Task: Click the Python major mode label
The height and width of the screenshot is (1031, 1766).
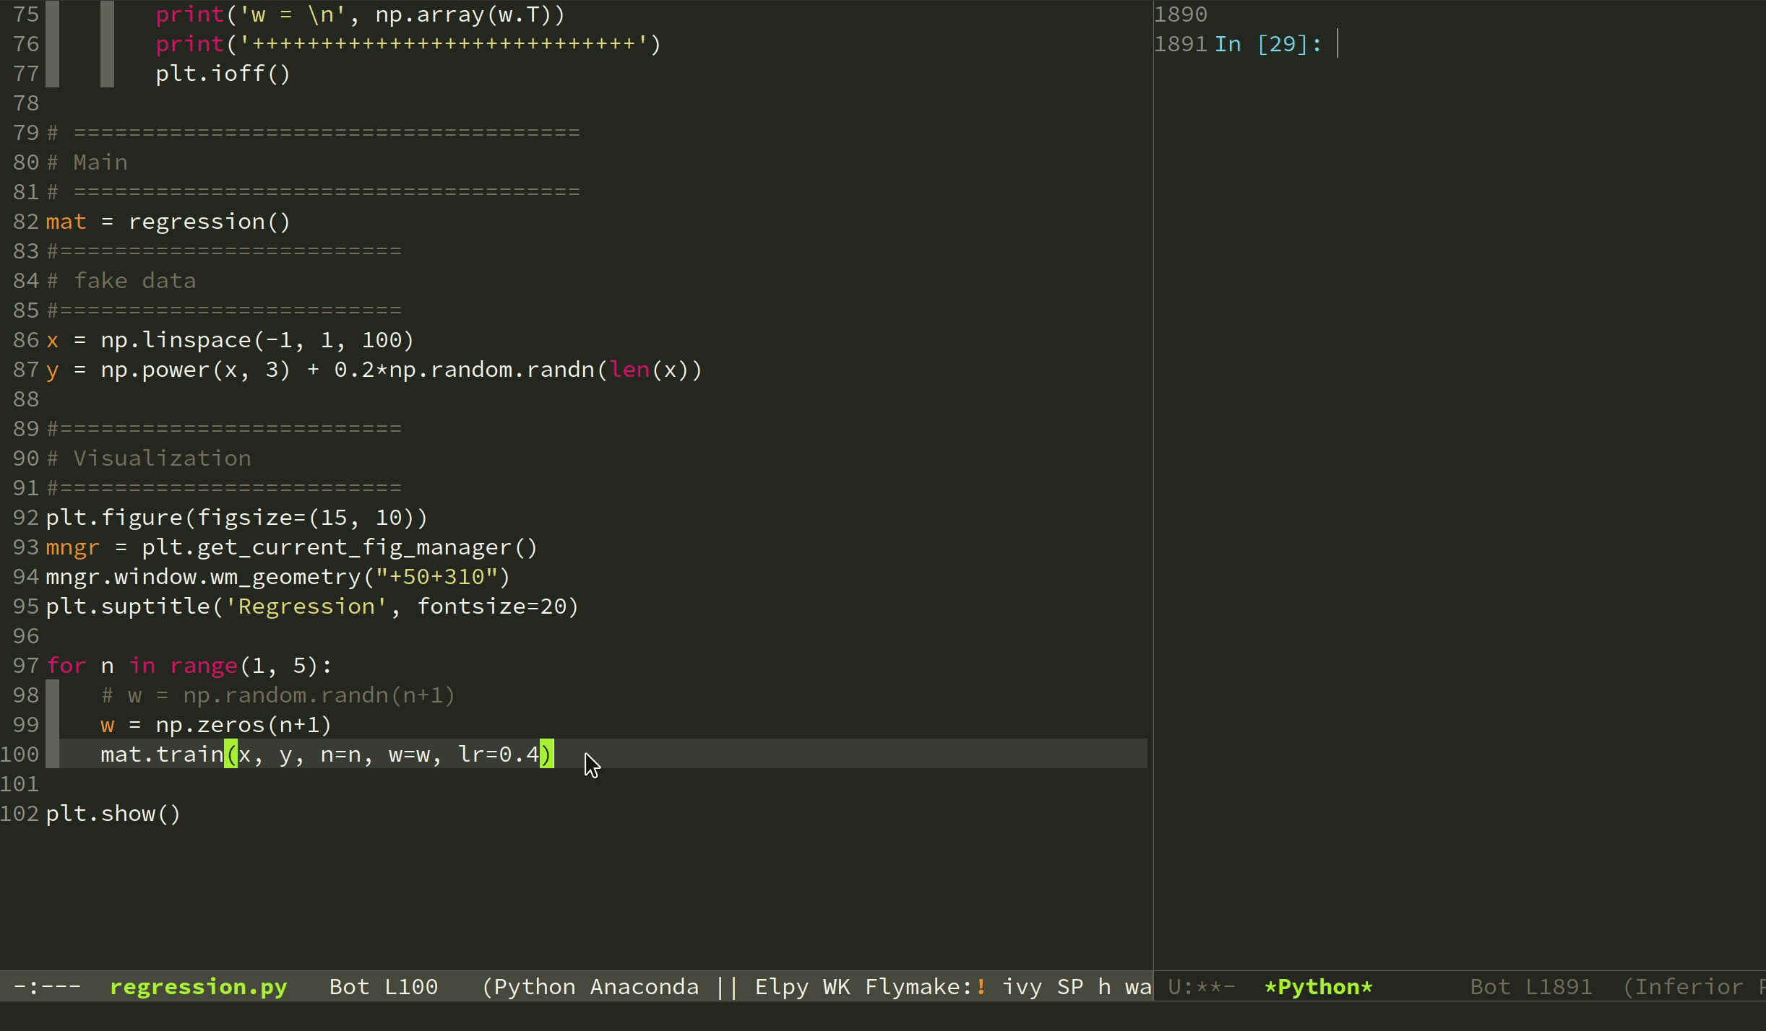Action: click(534, 987)
